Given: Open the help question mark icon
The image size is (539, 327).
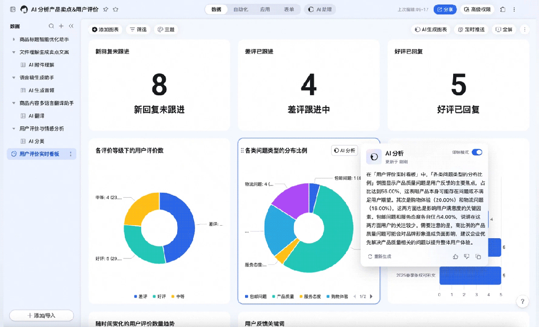Looking at the screenshot, I should coord(522,302).
